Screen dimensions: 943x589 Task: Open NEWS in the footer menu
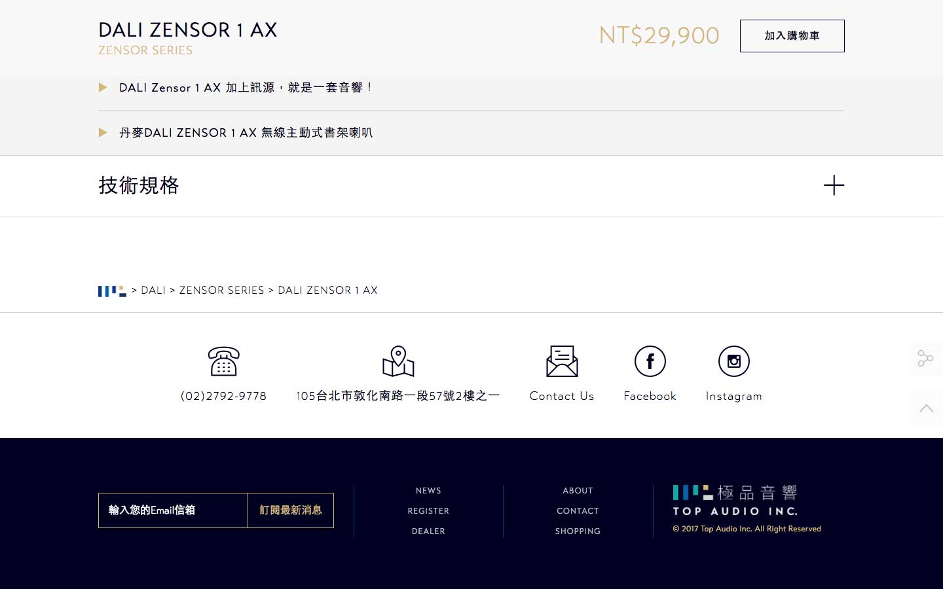(428, 491)
